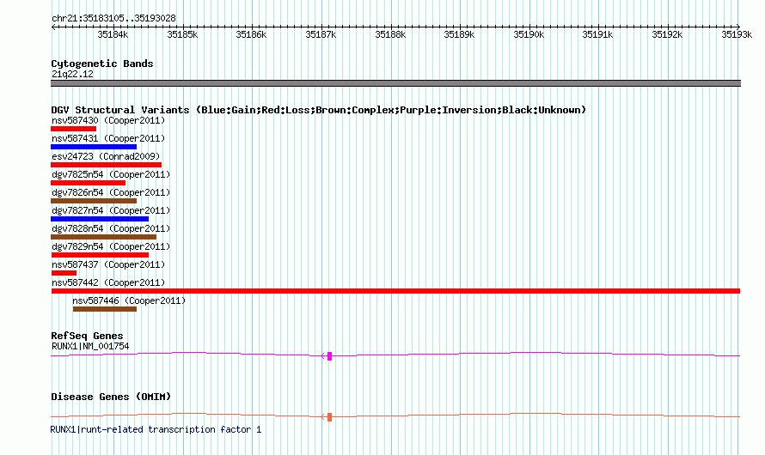
Task: Open the nsv587446 (Cooper2011) label
Action: [129, 300]
